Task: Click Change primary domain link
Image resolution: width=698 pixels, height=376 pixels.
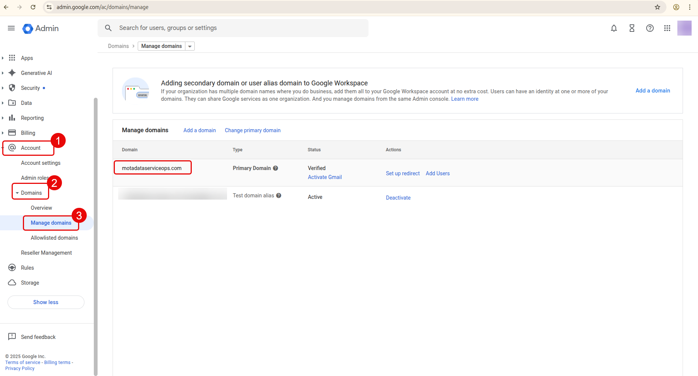Action: pyautogui.click(x=253, y=130)
